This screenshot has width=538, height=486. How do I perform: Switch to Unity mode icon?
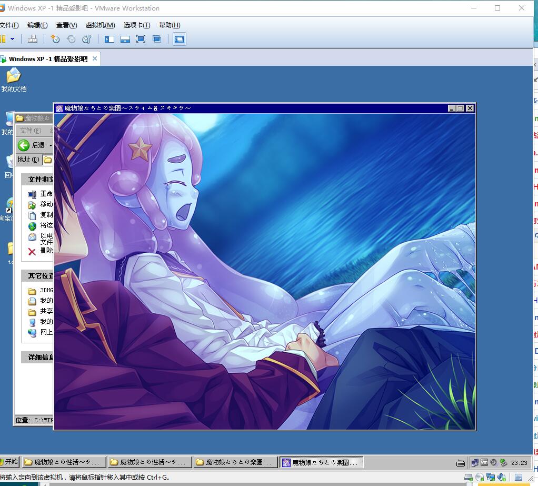coord(157,39)
